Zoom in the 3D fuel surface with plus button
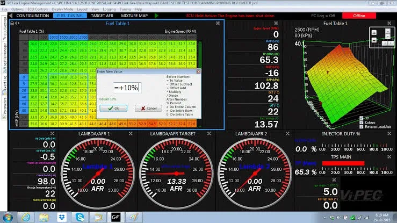The width and height of the screenshot is (397, 223). tap(374, 32)
